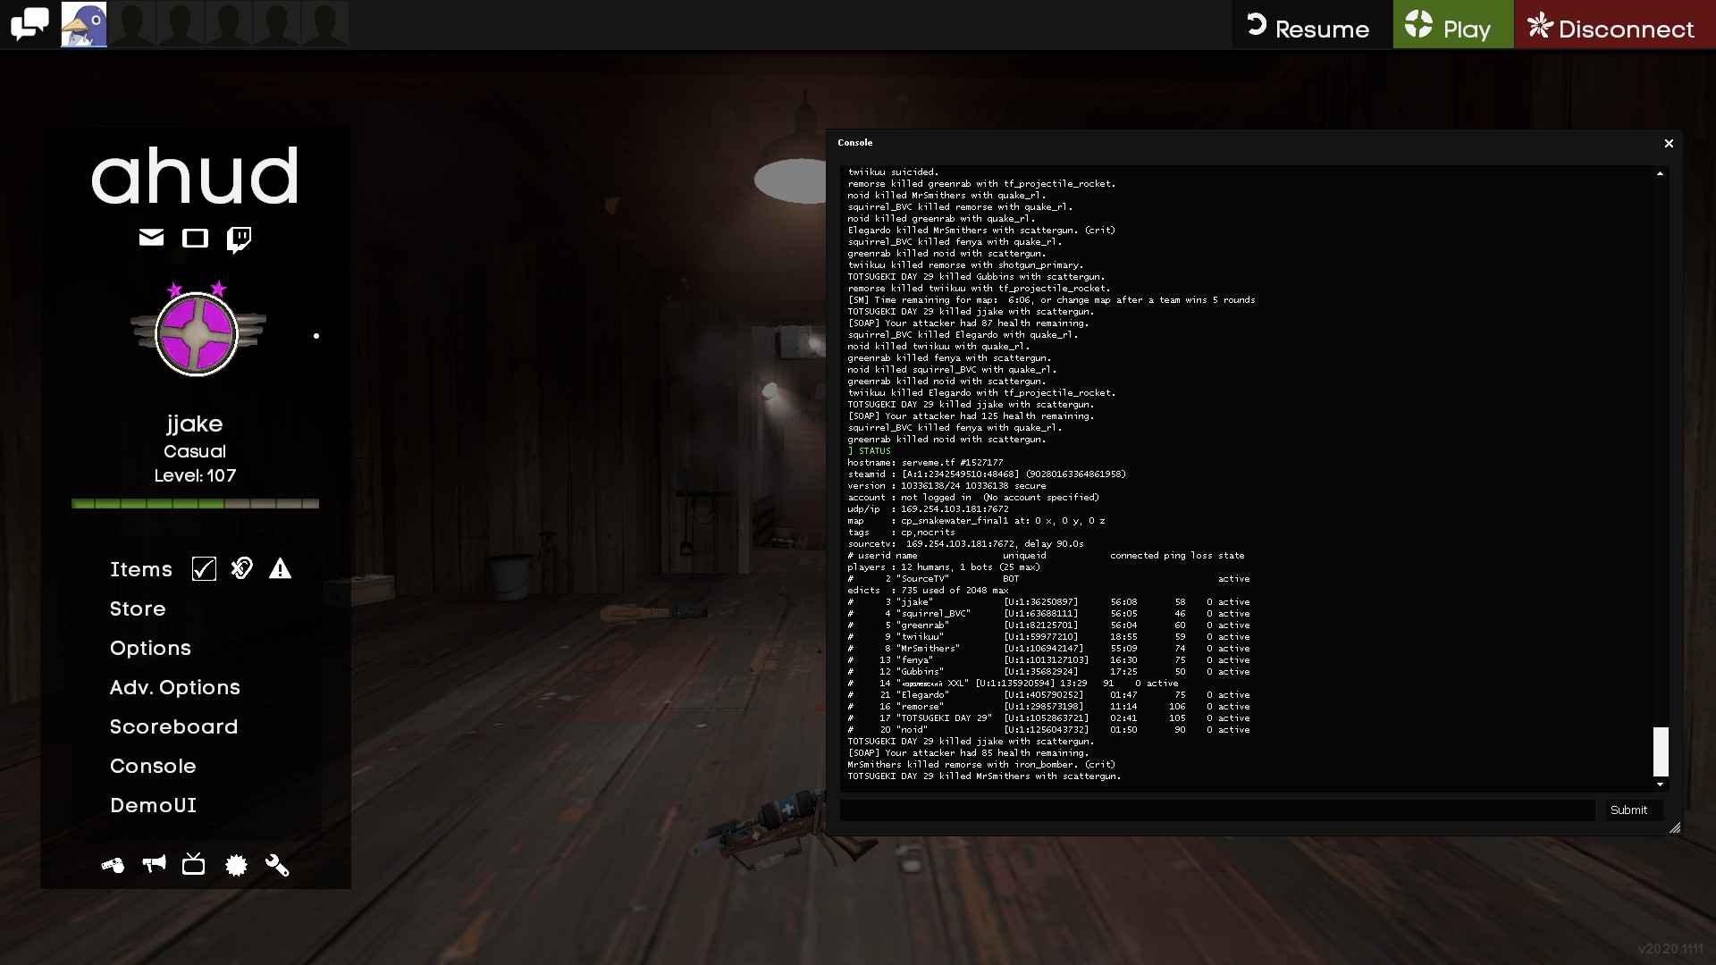Click the XP level progress bar
Viewport: 1716px width, 965px height.
coord(195,504)
